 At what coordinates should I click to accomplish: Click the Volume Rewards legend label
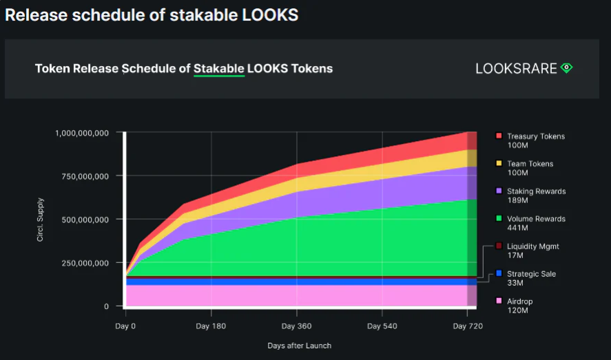coord(536,219)
